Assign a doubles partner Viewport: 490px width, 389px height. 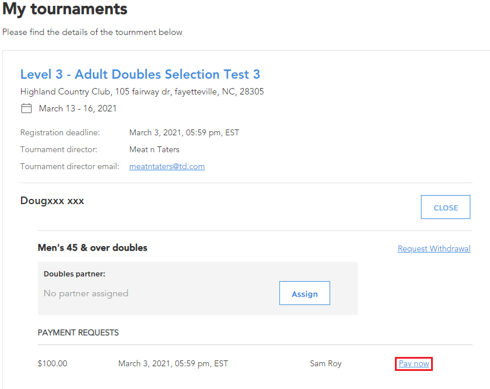[x=304, y=293]
